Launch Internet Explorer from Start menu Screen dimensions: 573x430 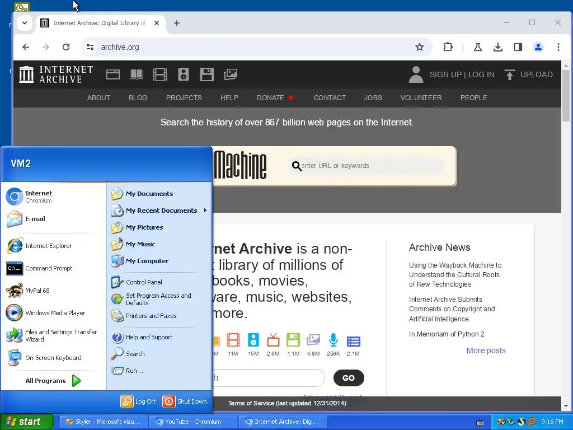53,246
